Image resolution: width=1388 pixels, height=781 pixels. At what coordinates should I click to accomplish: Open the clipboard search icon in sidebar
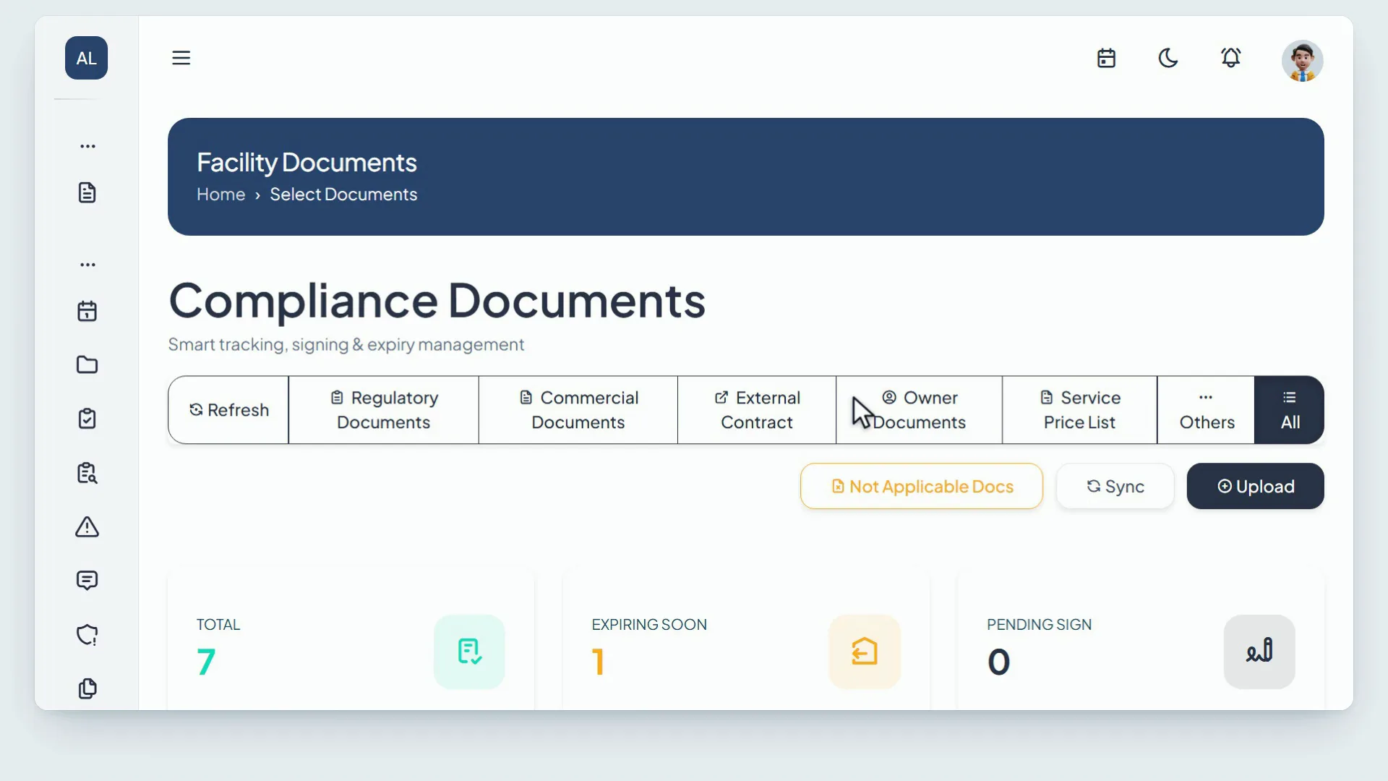coord(87,473)
